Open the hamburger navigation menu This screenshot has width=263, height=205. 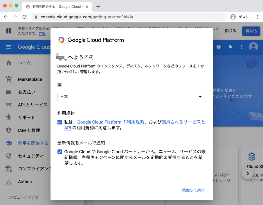coord(9,47)
